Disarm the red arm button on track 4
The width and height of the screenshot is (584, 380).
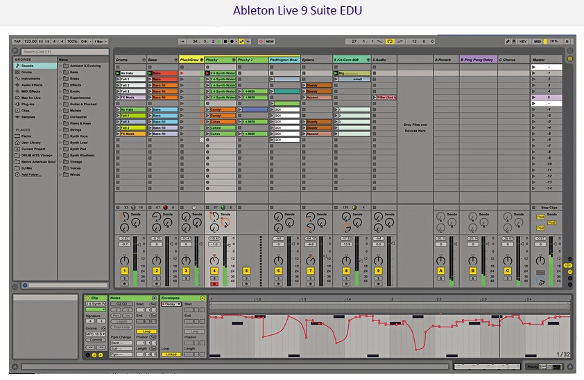pos(214,284)
